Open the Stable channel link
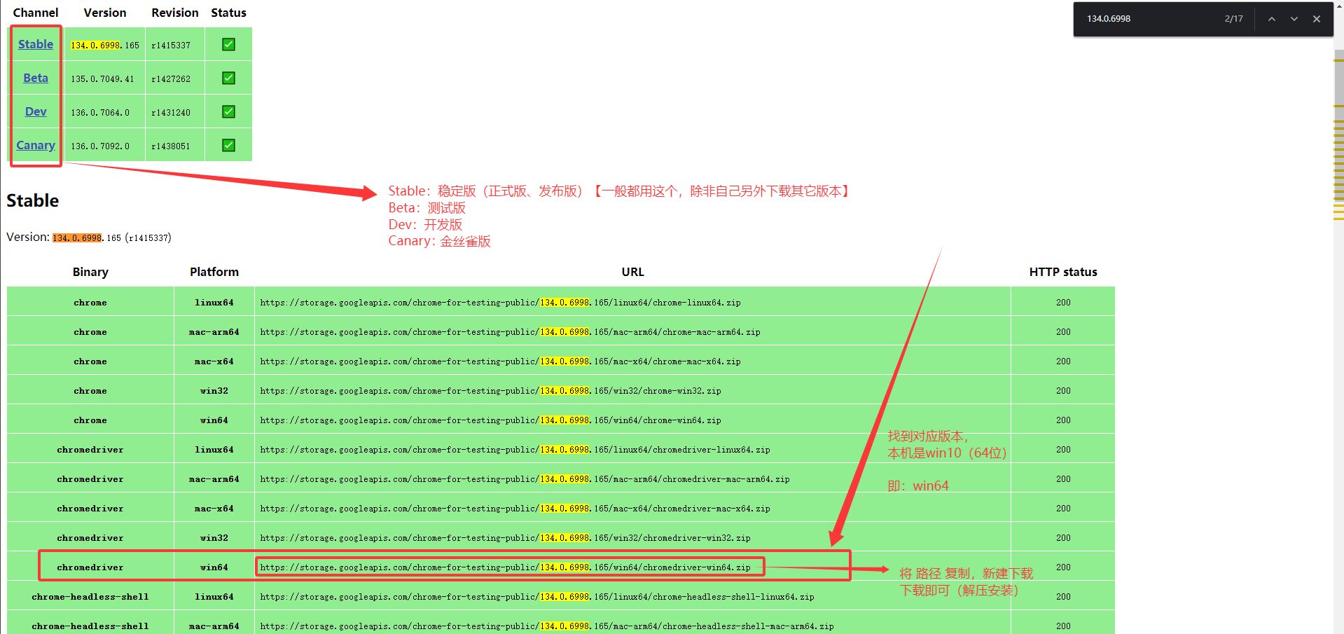 click(x=36, y=44)
